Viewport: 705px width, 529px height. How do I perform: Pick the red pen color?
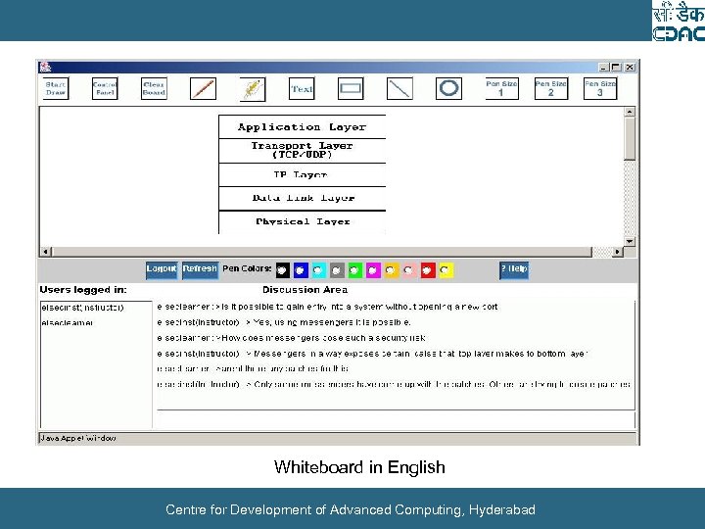pos(428,270)
